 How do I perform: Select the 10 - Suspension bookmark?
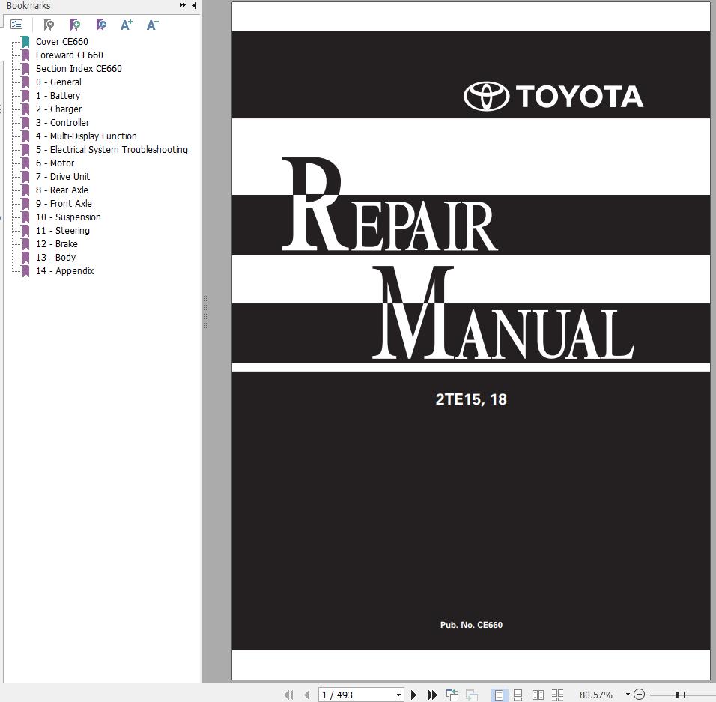coord(68,217)
